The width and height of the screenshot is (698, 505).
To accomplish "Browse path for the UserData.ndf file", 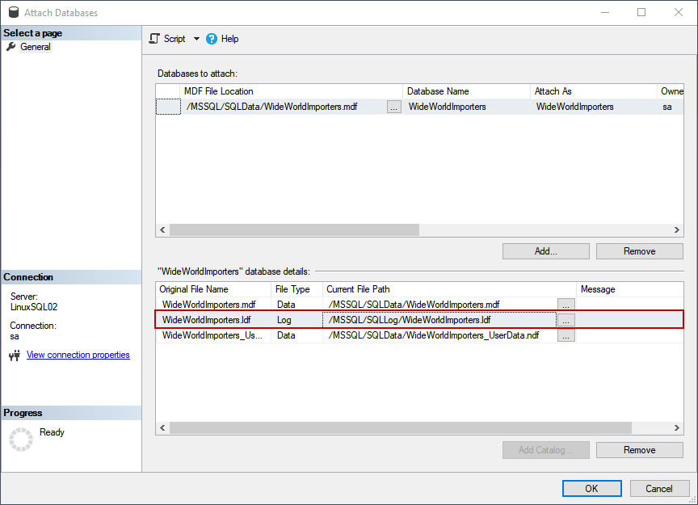I will (566, 335).
